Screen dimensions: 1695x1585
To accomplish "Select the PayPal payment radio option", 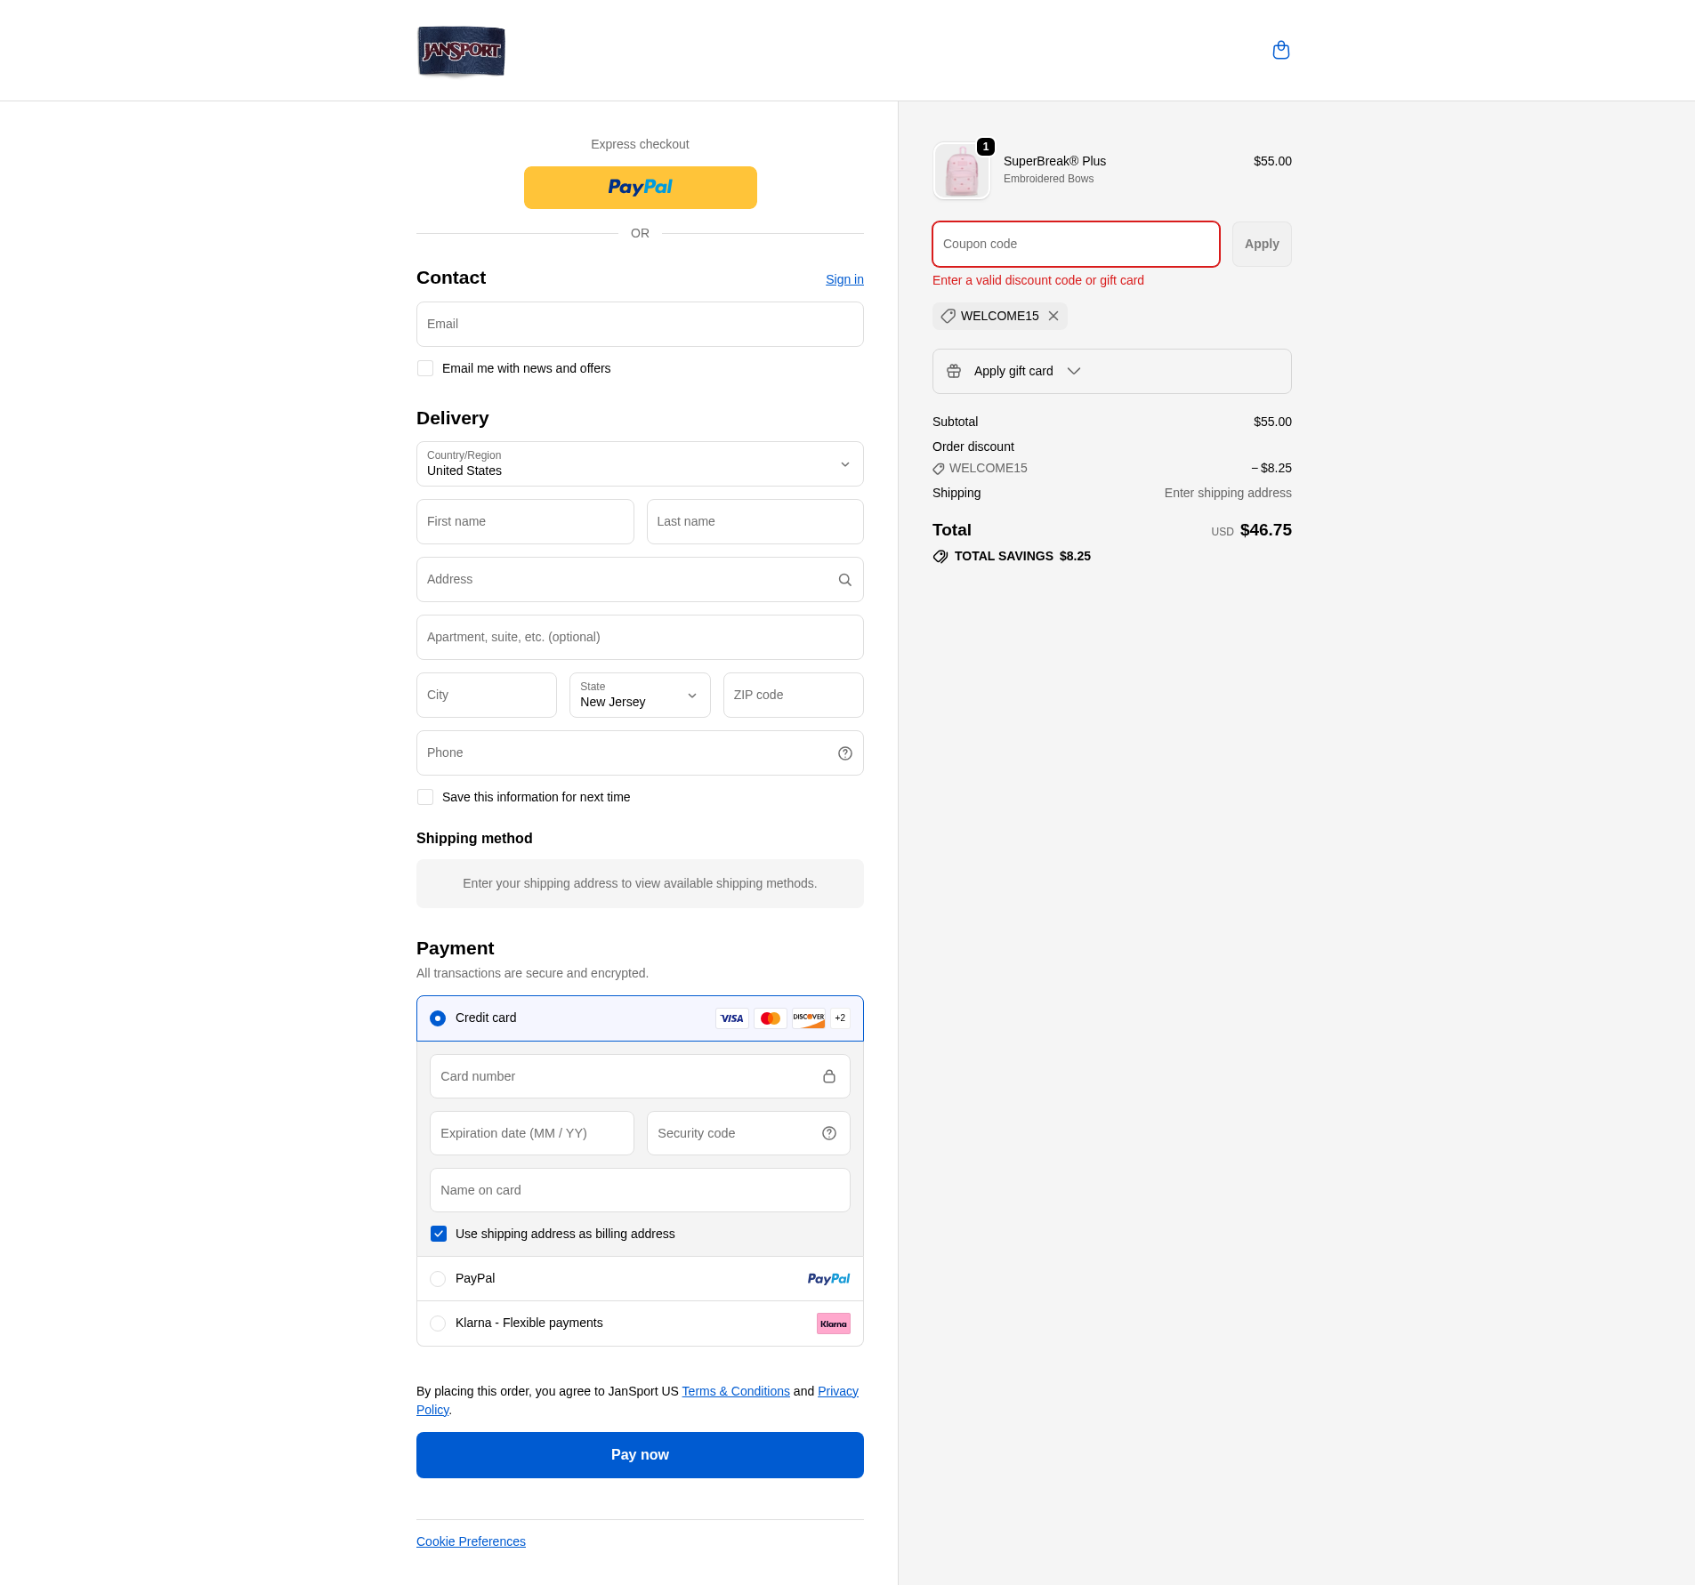I will point(438,1279).
